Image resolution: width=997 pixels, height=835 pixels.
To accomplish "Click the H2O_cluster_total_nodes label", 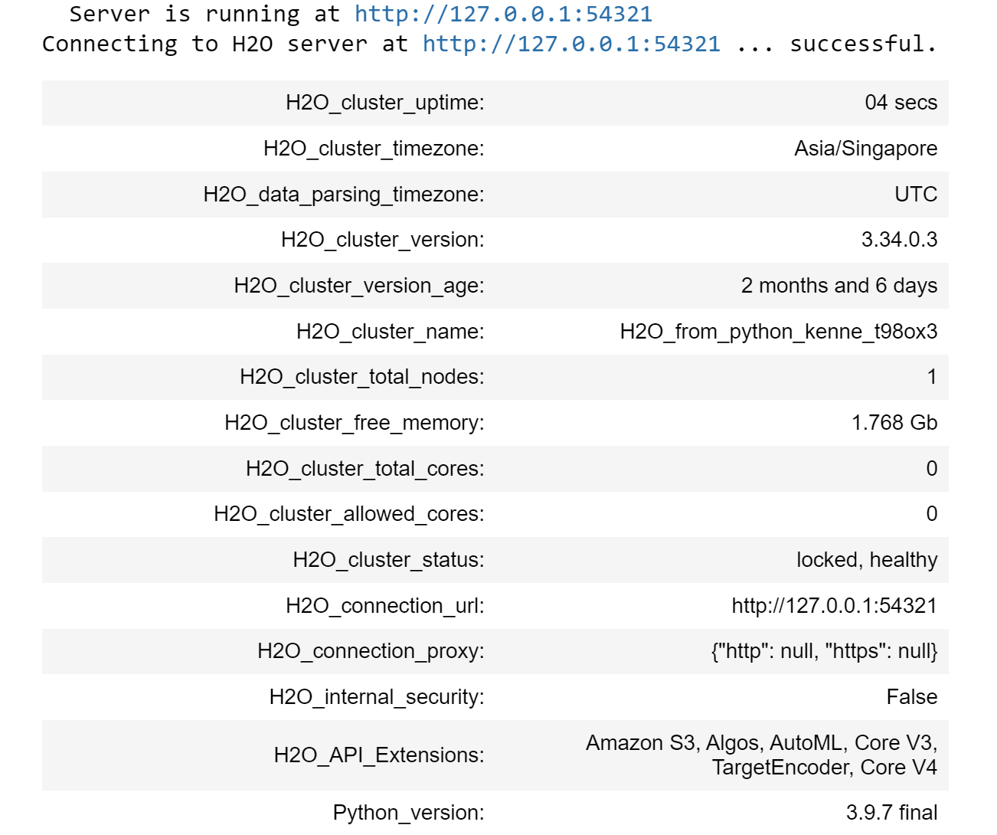I will [x=361, y=377].
